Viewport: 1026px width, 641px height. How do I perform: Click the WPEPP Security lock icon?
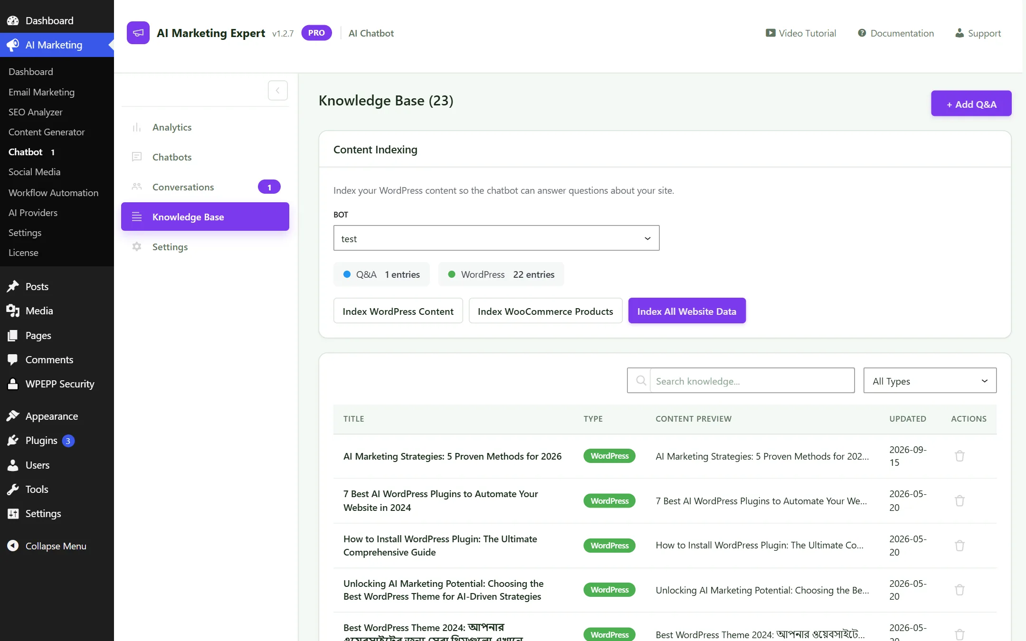13,384
